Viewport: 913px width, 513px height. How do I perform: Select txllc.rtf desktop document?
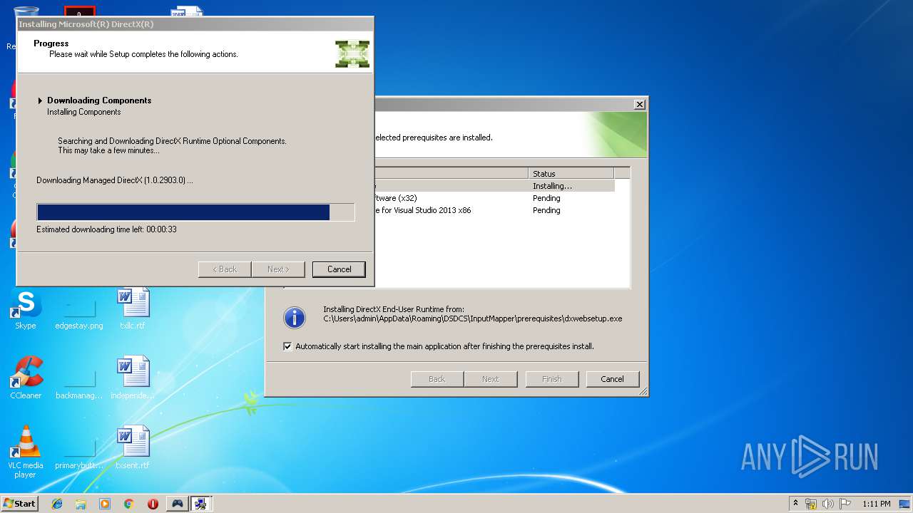click(x=133, y=309)
